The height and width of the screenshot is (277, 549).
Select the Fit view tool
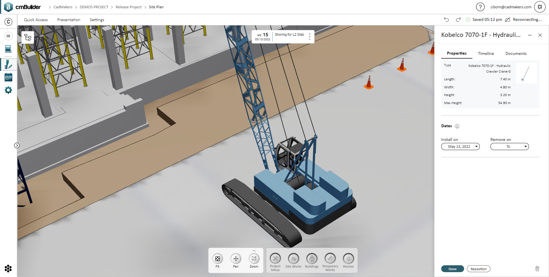(x=218, y=259)
